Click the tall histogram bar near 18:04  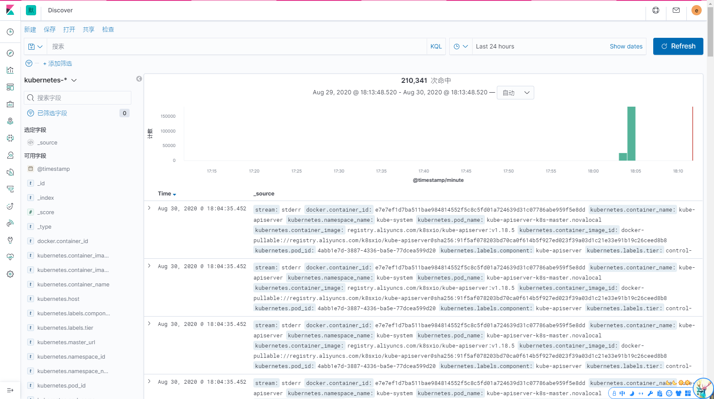coord(632,133)
